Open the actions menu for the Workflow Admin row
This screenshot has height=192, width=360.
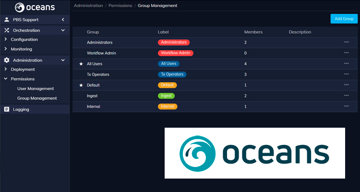coord(347,53)
